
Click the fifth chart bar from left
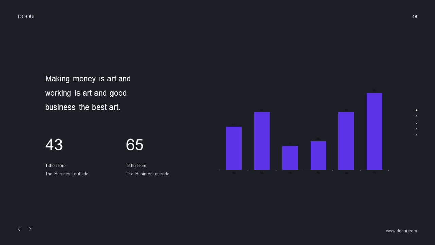[346, 141]
